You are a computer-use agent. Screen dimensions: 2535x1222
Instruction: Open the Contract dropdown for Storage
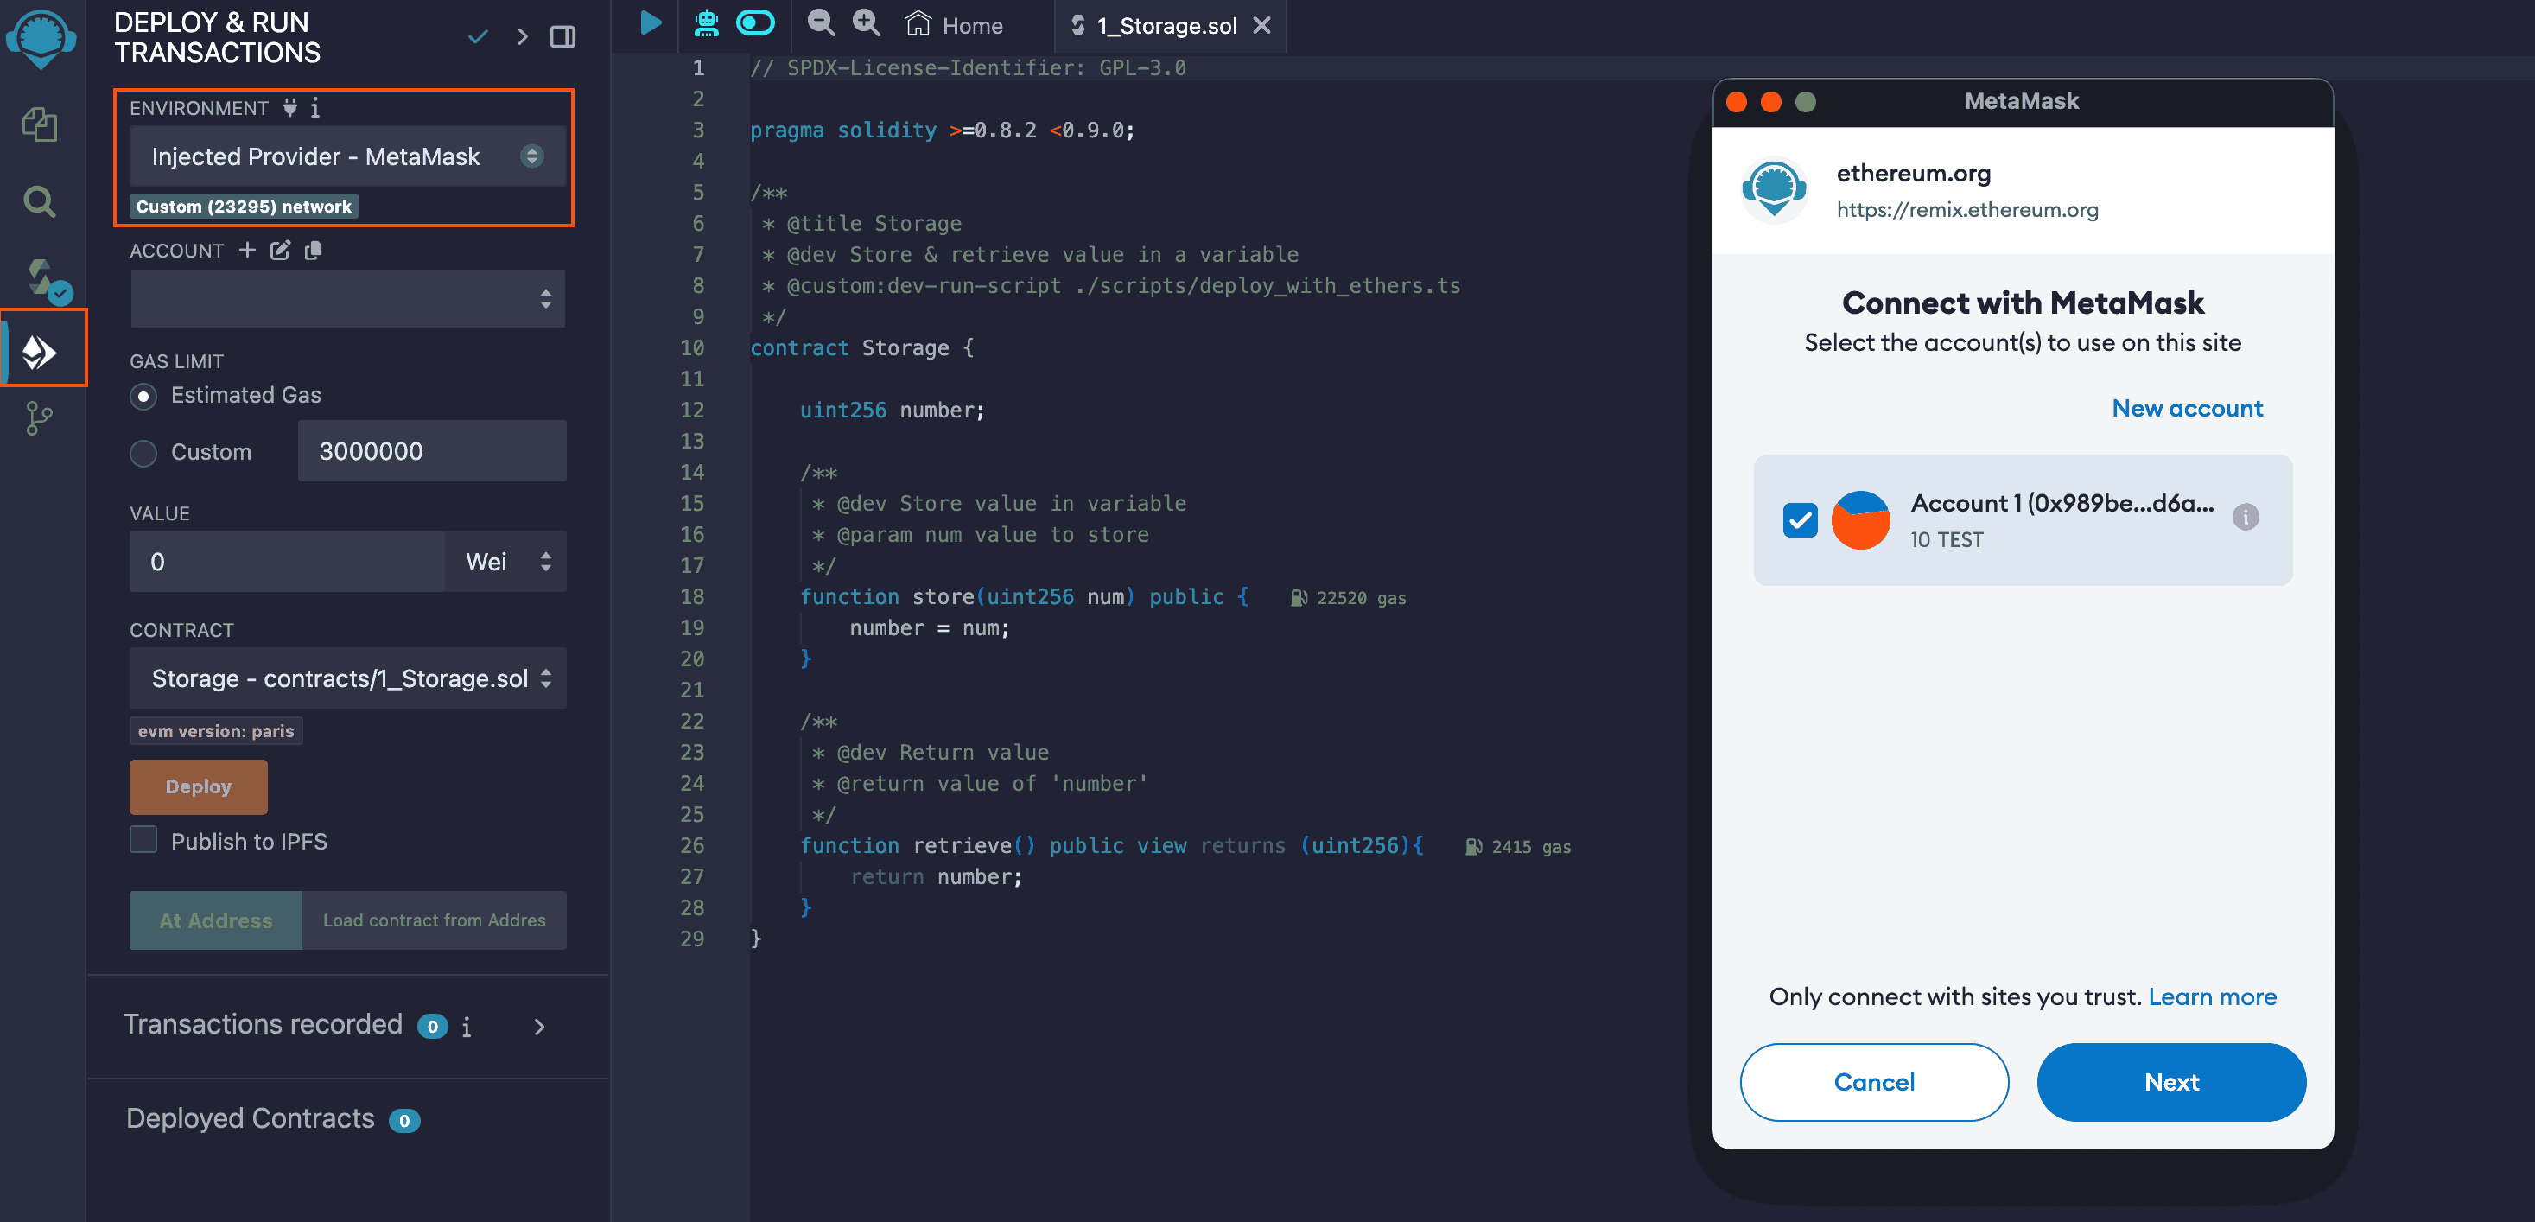pyautogui.click(x=346, y=678)
